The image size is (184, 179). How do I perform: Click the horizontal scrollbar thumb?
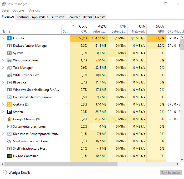[x=61, y=164]
